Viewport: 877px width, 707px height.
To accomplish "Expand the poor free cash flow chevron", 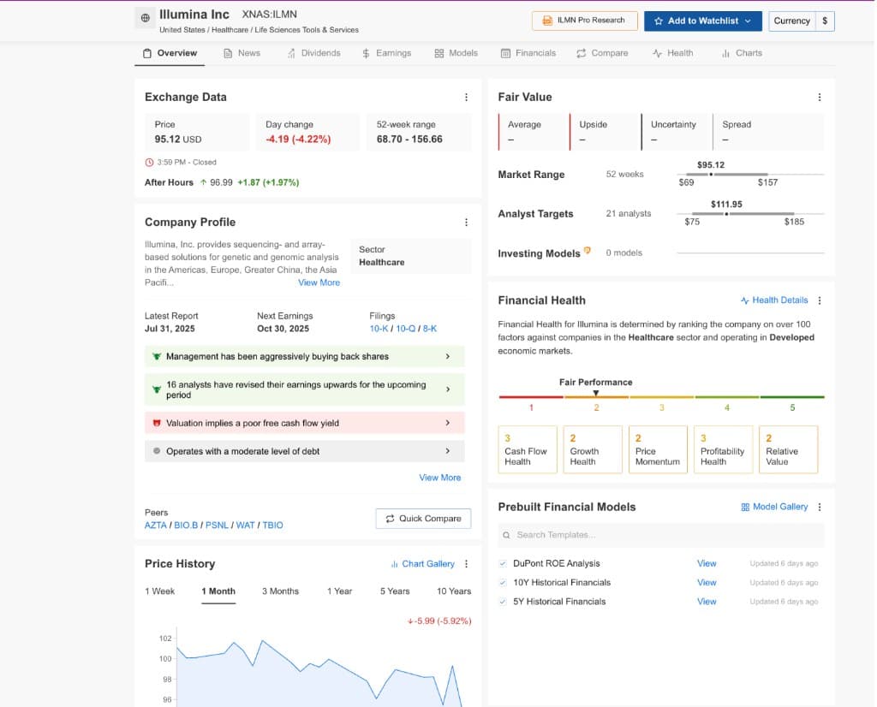I will [x=447, y=423].
